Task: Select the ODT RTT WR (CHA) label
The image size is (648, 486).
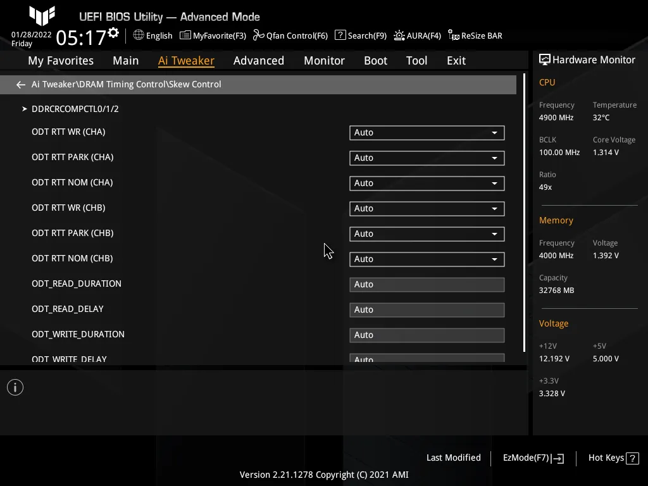Action: (68, 132)
